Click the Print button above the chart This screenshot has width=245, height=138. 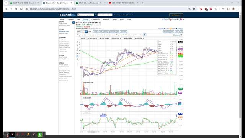pyautogui.click(x=172, y=31)
